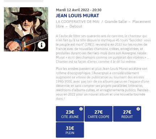Click the paragraph starting "Plus les années passent"
The width and height of the screenshot is (156, 139).
coord(103,84)
